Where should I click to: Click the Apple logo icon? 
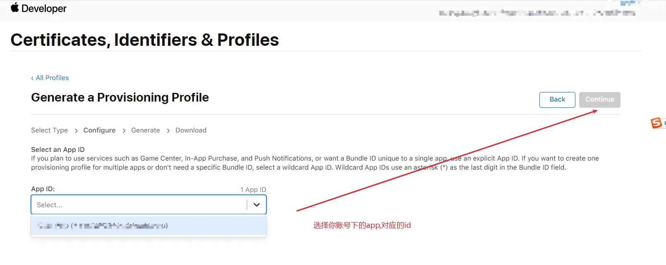point(15,7)
